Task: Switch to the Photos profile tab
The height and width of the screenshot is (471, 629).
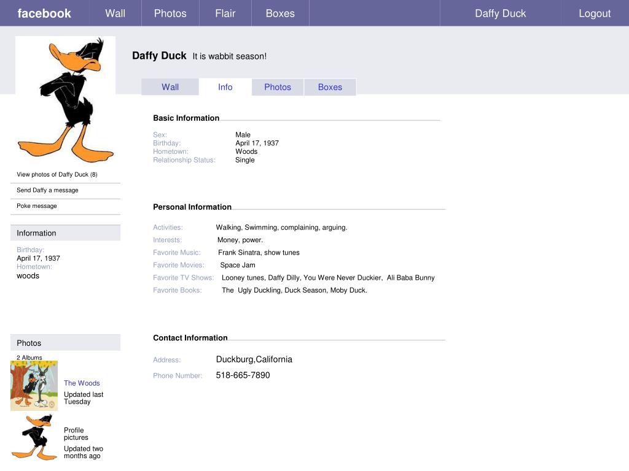Action: (x=278, y=87)
